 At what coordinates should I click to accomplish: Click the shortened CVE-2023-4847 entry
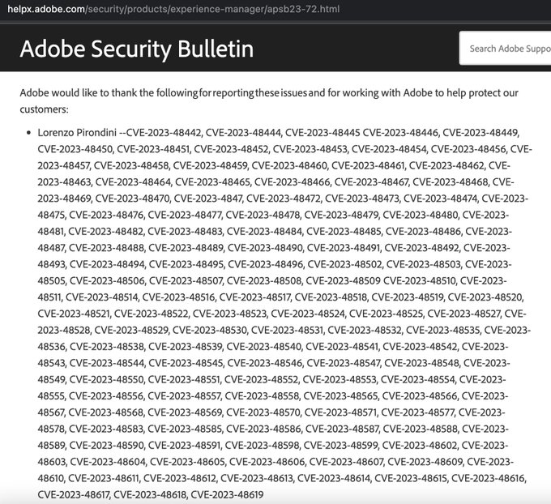pos(208,199)
